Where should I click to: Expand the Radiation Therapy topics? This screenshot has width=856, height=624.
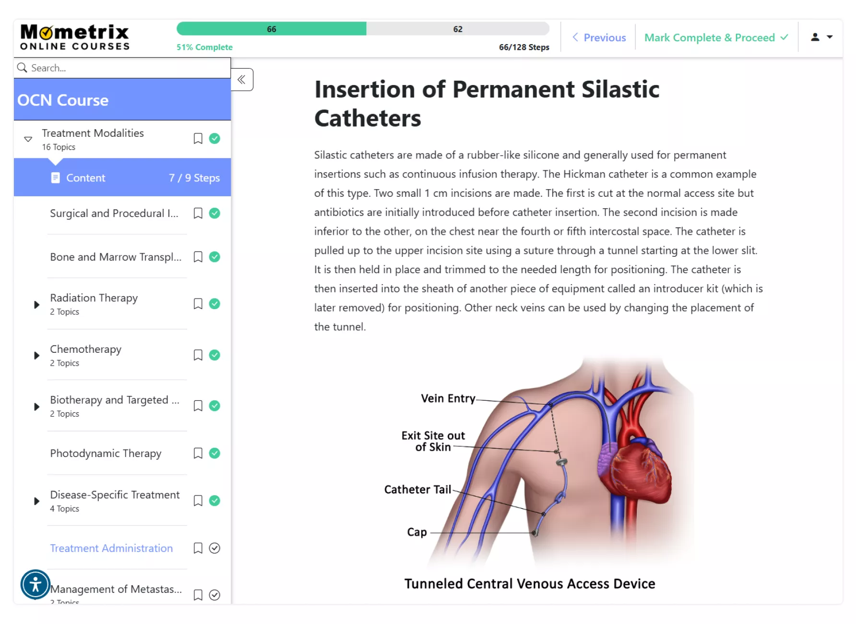click(x=36, y=305)
